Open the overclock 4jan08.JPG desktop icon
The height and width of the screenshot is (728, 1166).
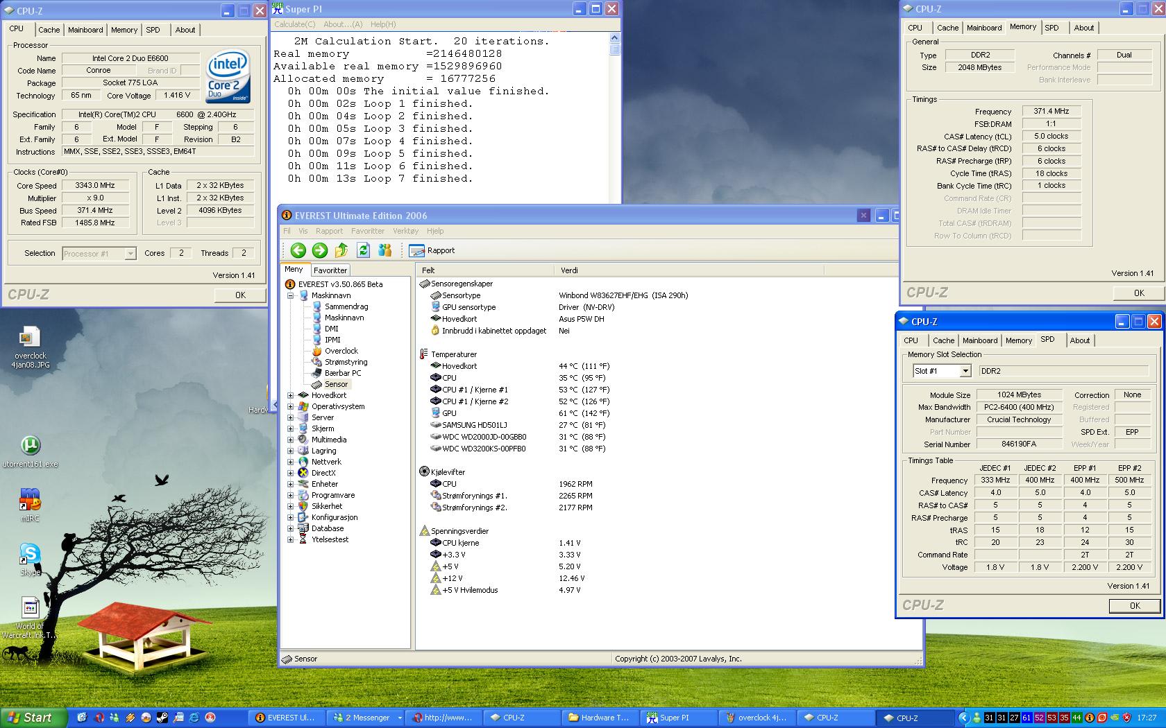(x=31, y=348)
